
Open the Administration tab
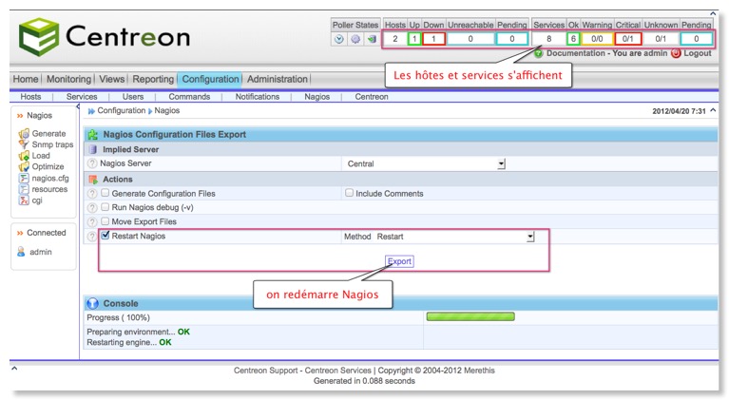click(x=278, y=79)
